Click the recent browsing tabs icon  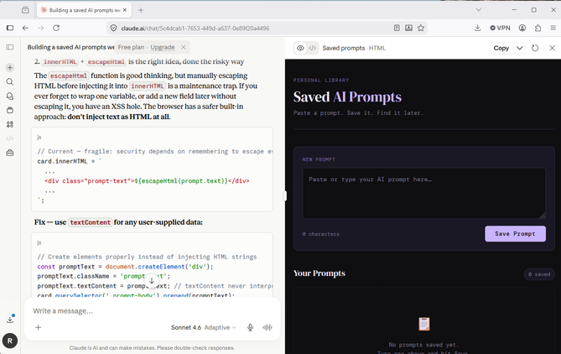[x=25, y=10]
